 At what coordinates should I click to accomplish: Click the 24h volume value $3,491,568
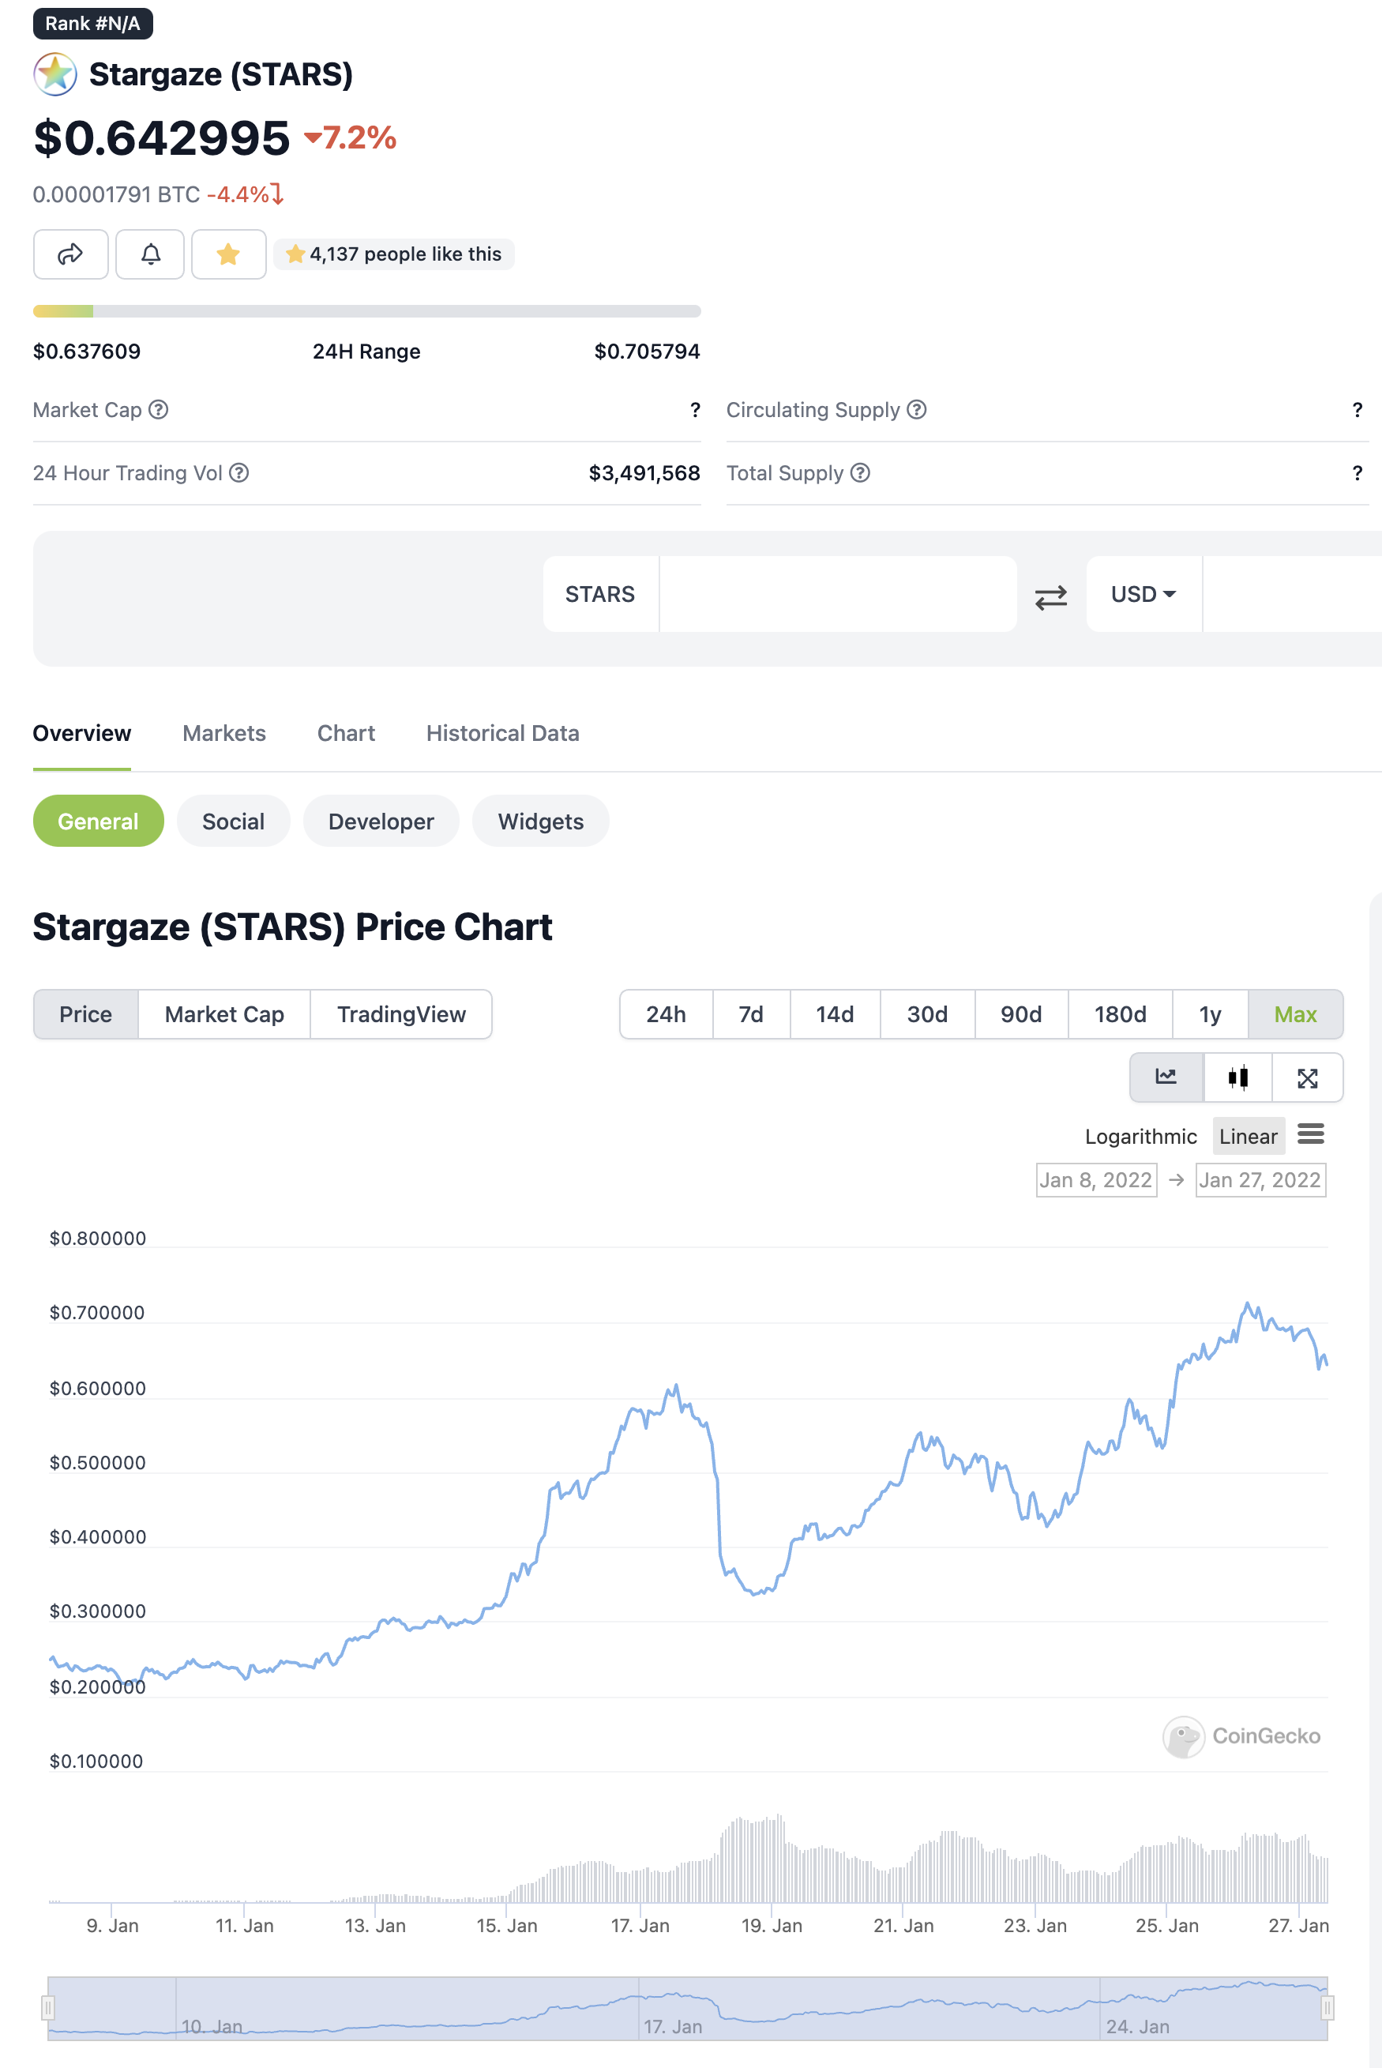644,473
